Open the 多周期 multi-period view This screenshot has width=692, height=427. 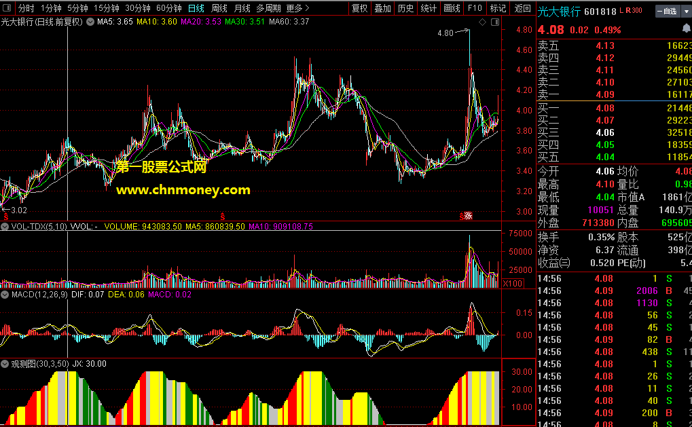(x=268, y=8)
